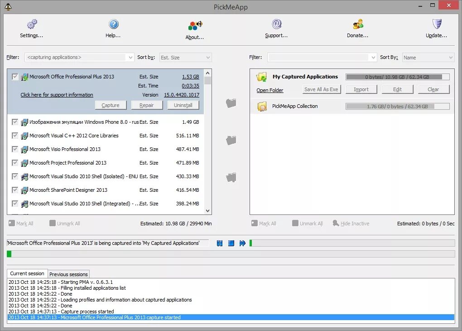Uncheck Microsoft SharePoint Designer 2013
The width and height of the screenshot is (462, 331).
[x=15, y=190]
